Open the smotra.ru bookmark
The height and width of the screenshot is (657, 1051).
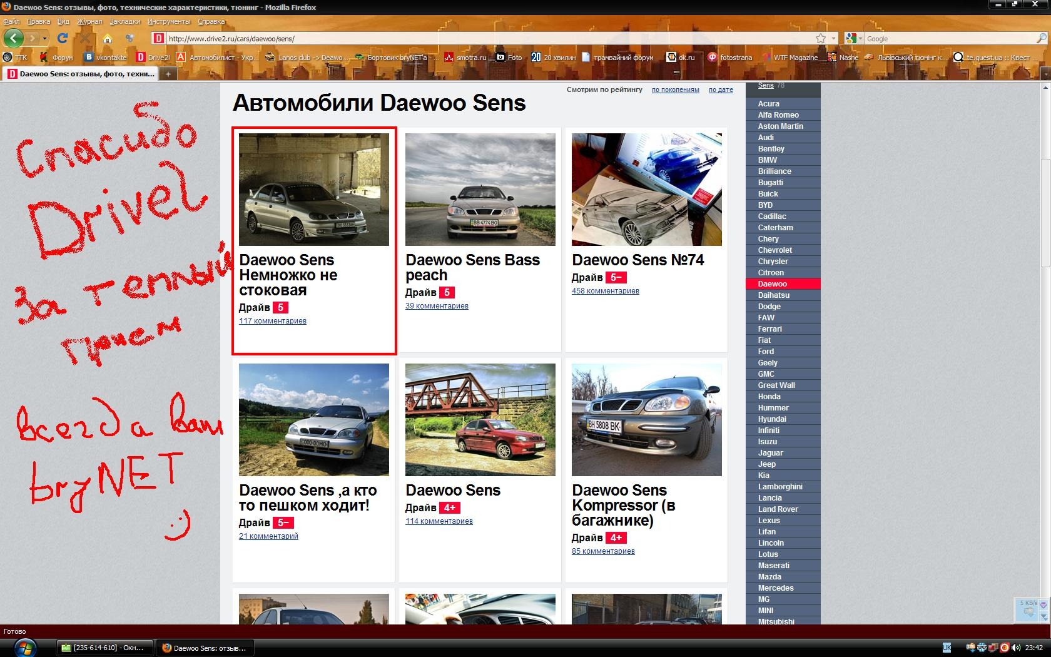coord(465,58)
